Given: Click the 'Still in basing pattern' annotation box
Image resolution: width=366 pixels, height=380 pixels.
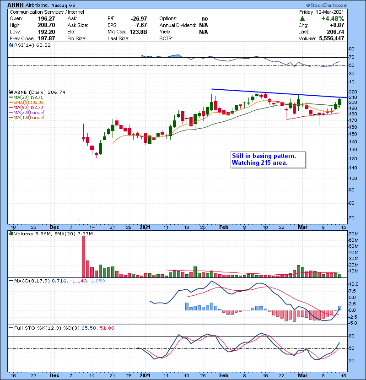Looking at the screenshot, I should point(267,159).
